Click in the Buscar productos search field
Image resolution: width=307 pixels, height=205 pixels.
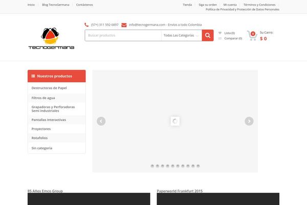(x=123, y=35)
